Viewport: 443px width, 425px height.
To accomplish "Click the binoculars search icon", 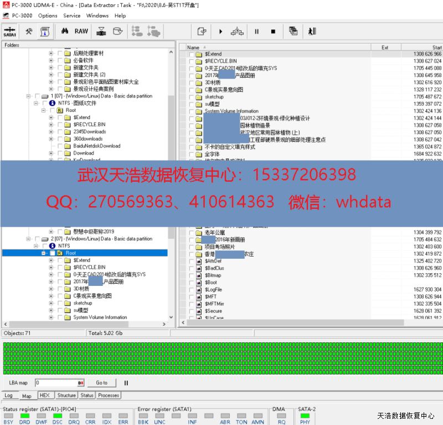I will pyautogui.click(x=64, y=32).
